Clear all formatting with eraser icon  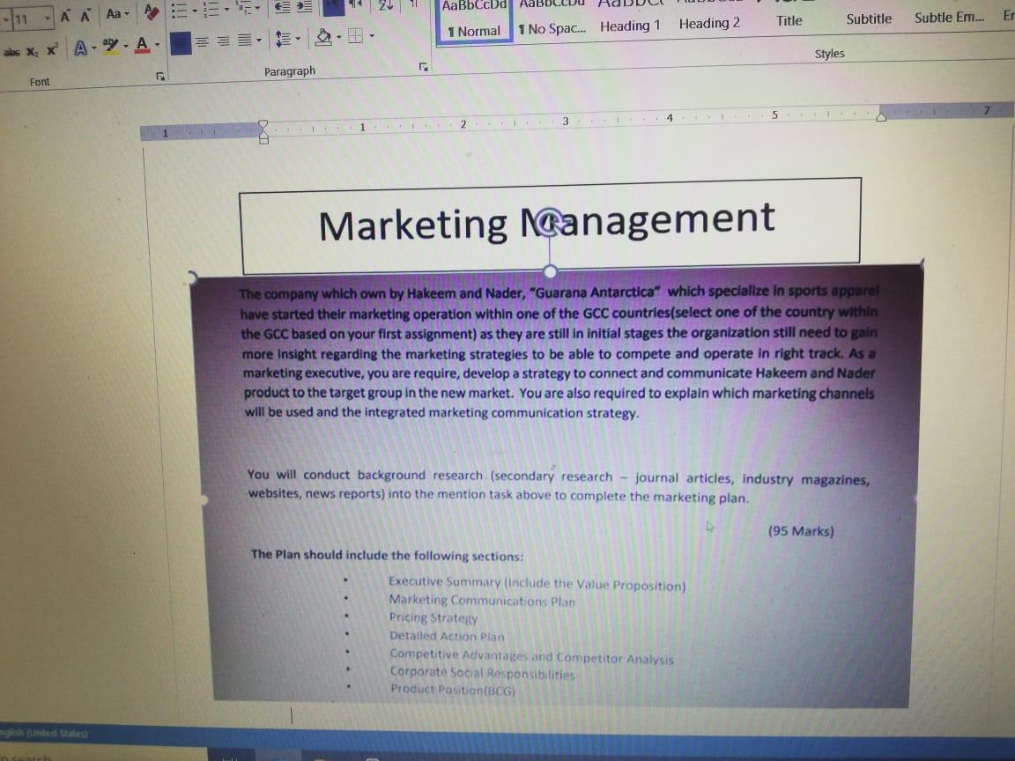pos(152,11)
